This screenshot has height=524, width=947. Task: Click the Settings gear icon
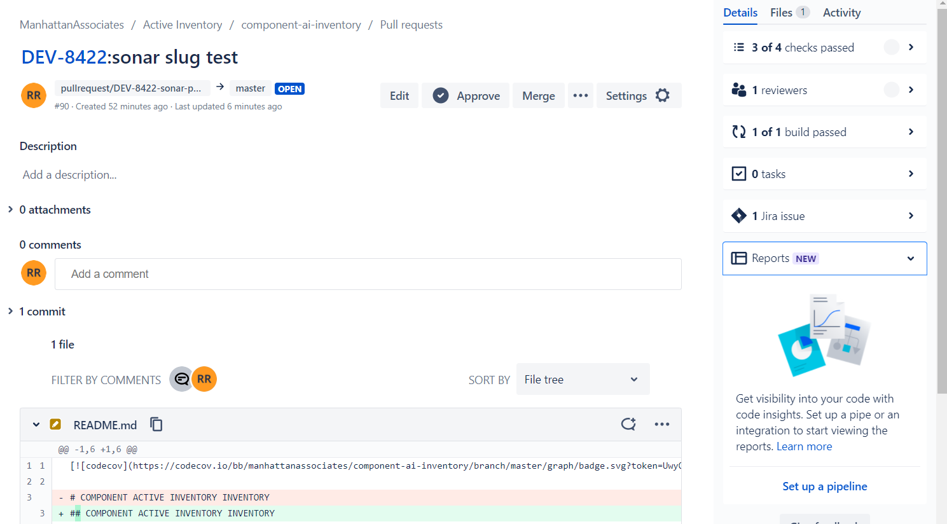pos(663,95)
